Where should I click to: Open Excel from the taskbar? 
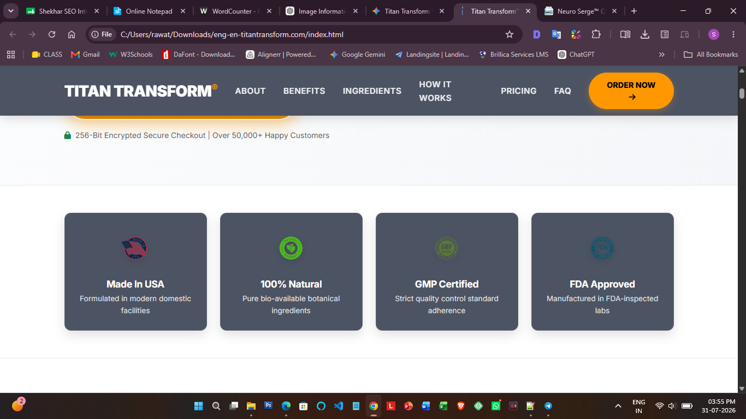tap(443, 406)
